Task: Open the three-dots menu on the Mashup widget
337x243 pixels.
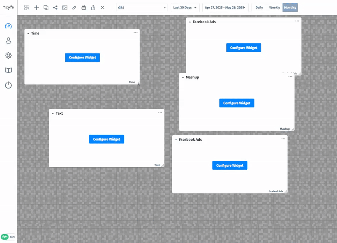Action: (x=290, y=77)
